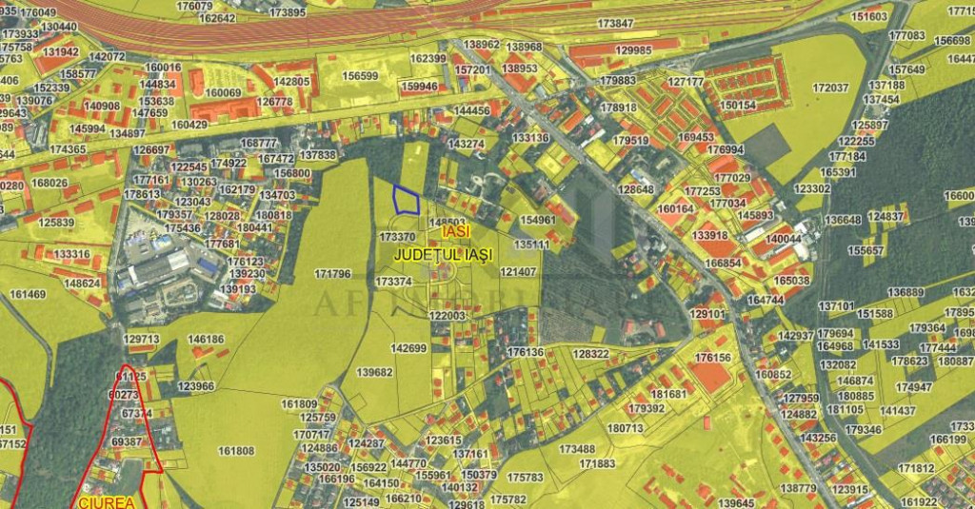Click the CIUREA boundary label
Screen dimensions: 975x509
107,500
